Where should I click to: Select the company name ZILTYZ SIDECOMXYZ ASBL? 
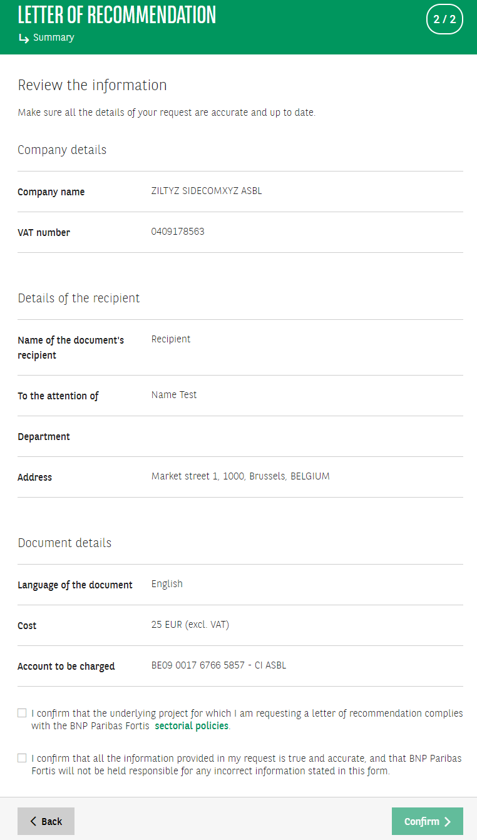click(x=207, y=192)
